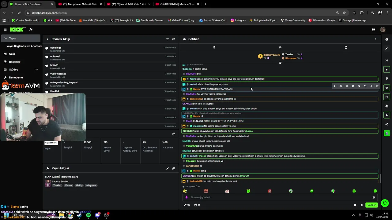Open blackarrowv38 leaderboard entry
The width and height of the screenshot is (392, 220).
click(x=269, y=56)
